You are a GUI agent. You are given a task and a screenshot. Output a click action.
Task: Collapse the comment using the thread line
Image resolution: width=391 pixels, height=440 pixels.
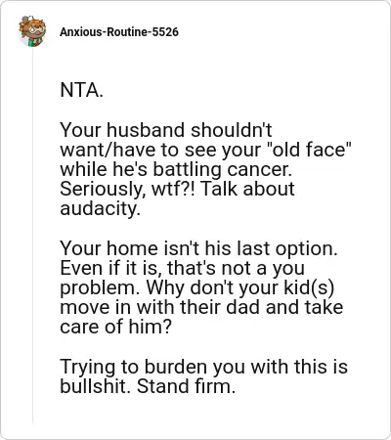tap(32, 237)
